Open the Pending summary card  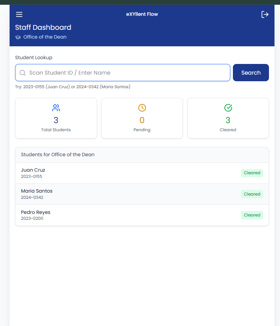142,118
